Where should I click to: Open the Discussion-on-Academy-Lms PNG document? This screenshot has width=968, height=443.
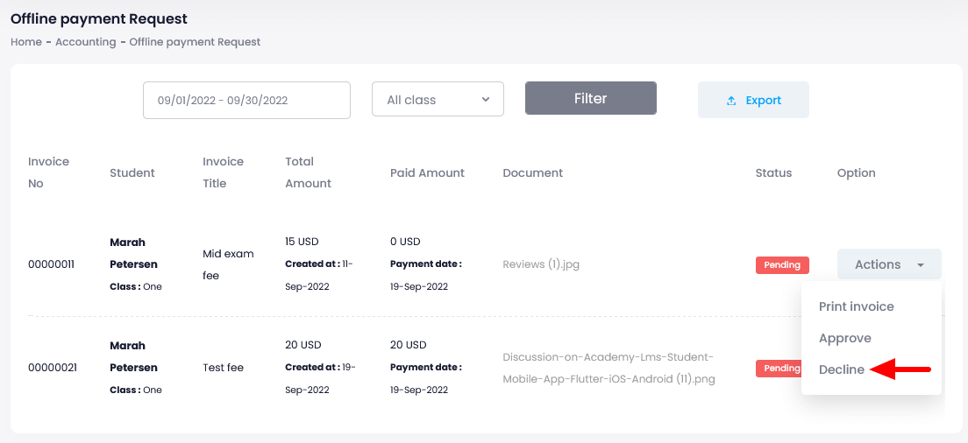[x=609, y=368]
